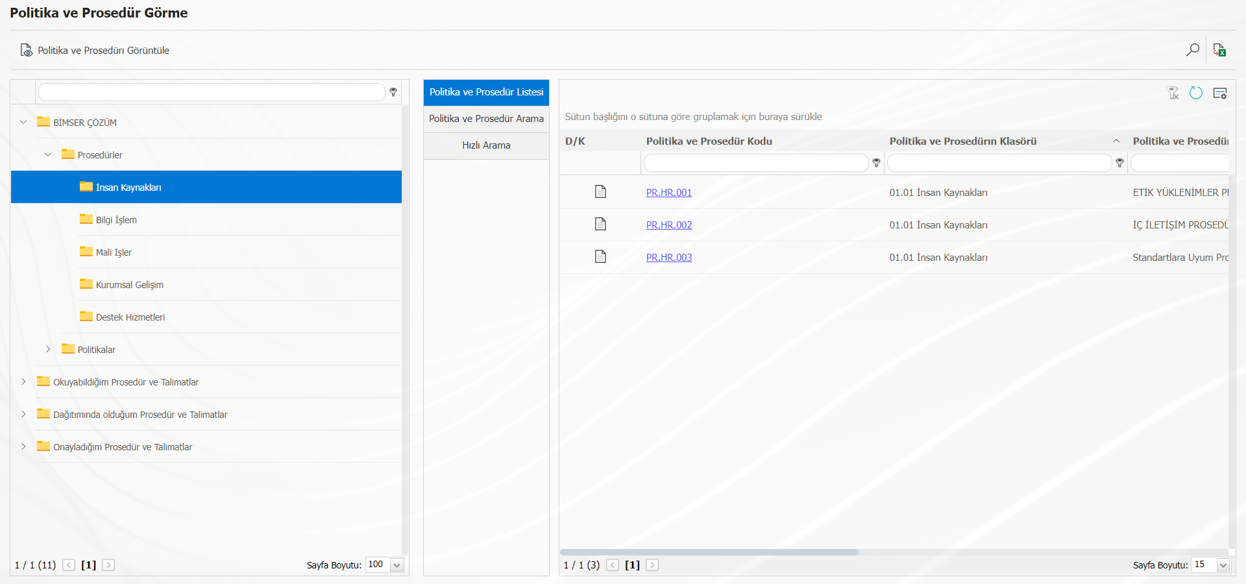Go to the grid's next page arrow

tap(652, 565)
